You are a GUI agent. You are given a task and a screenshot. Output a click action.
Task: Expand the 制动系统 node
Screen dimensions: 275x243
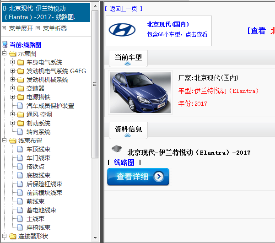[12, 123]
